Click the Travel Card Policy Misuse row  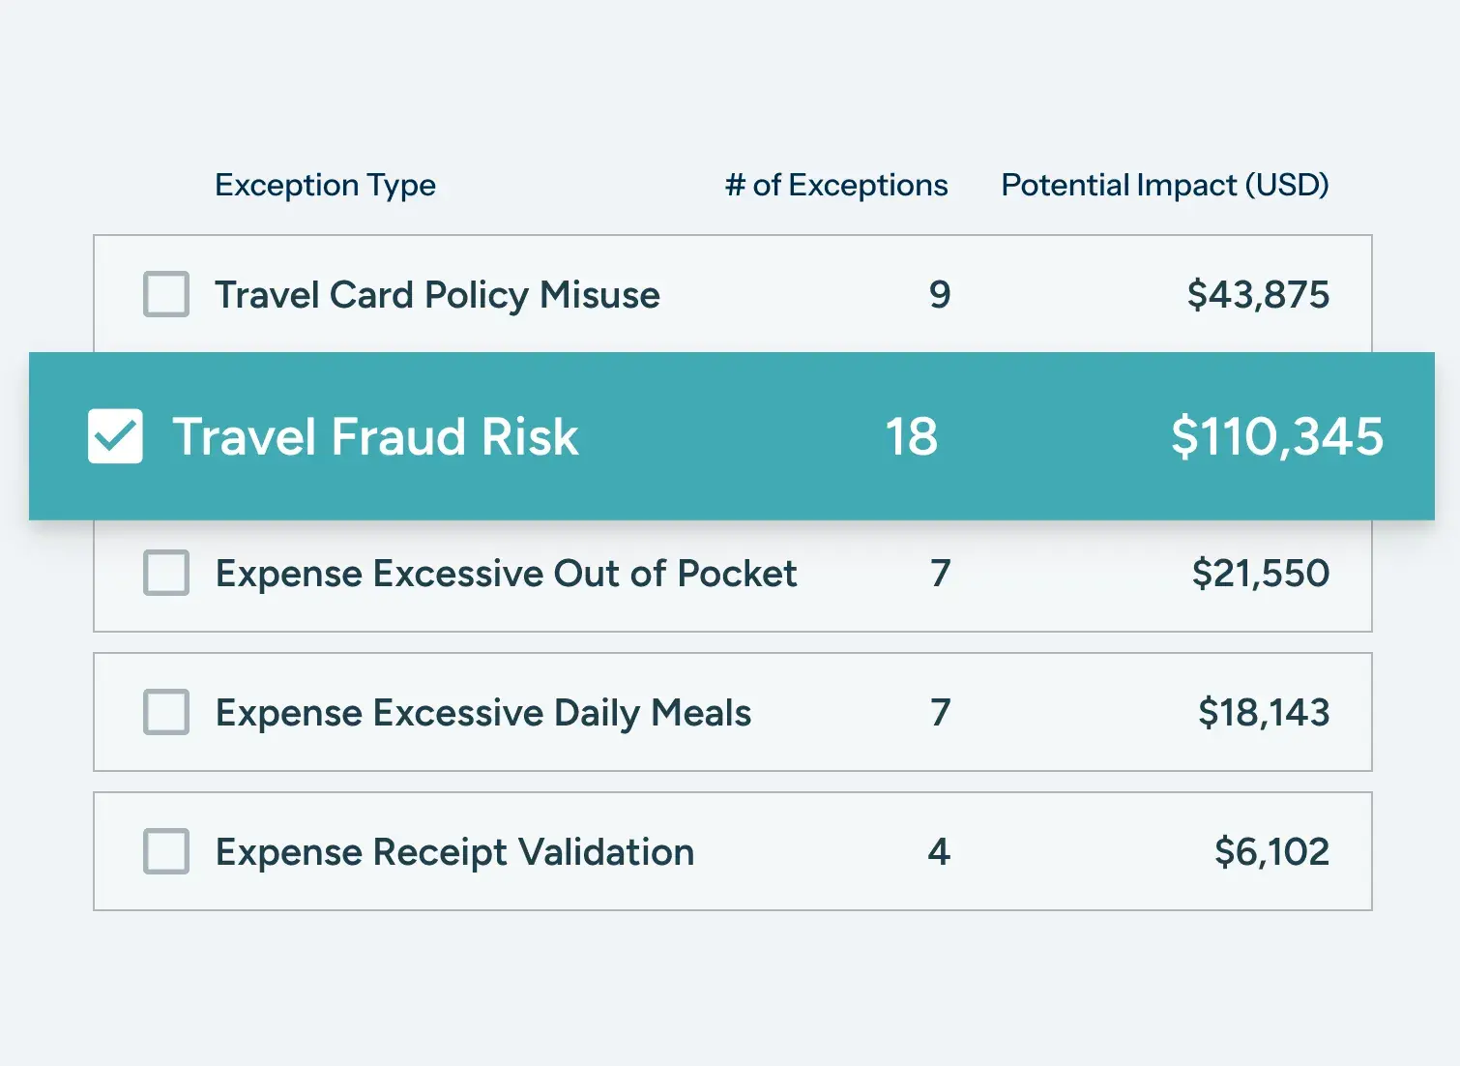click(x=677, y=295)
